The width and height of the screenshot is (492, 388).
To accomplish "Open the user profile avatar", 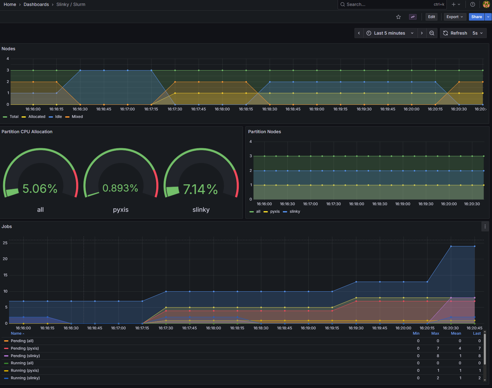I will tap(486, 4).
